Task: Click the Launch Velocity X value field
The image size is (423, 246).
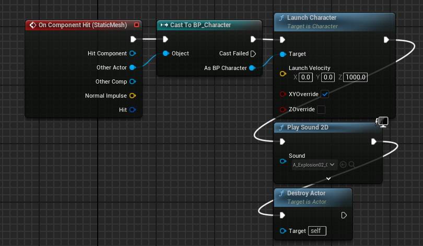Action: (x=305, y=77)
